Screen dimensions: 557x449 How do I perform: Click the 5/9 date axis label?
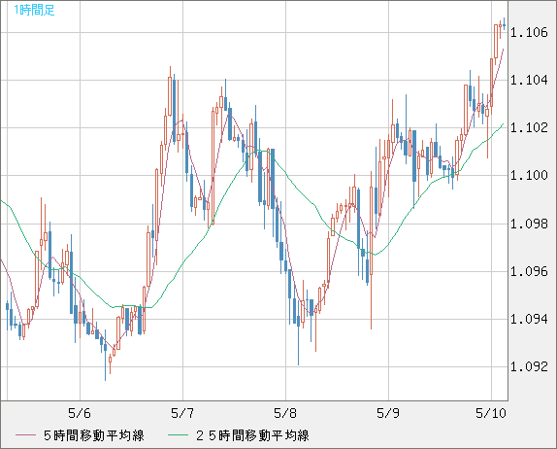tap(388, 413)
